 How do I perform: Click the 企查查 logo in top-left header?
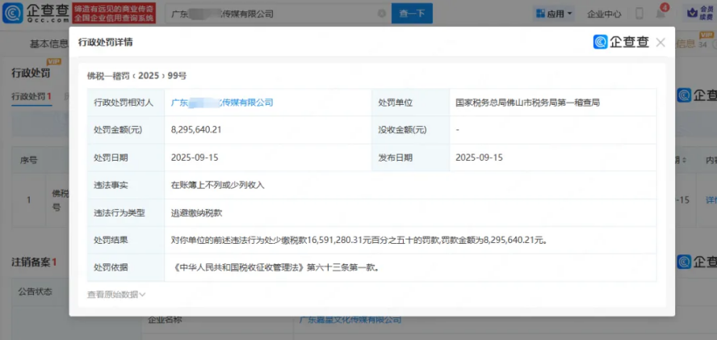point(34,14)
